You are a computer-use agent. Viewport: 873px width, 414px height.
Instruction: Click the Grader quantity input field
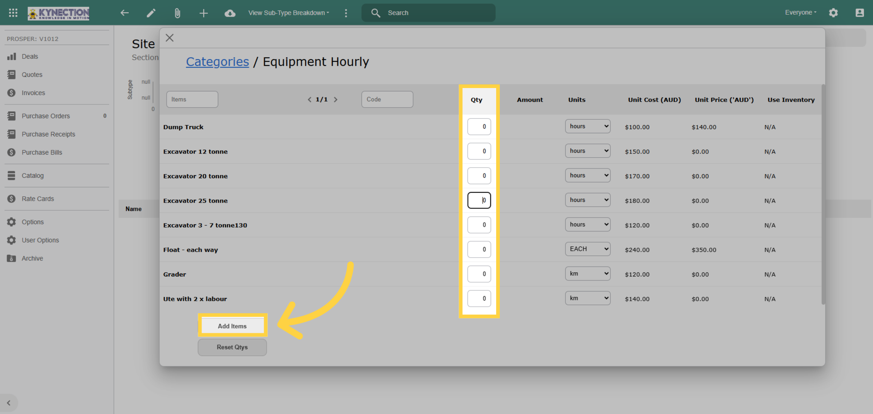tap(479, 274)
